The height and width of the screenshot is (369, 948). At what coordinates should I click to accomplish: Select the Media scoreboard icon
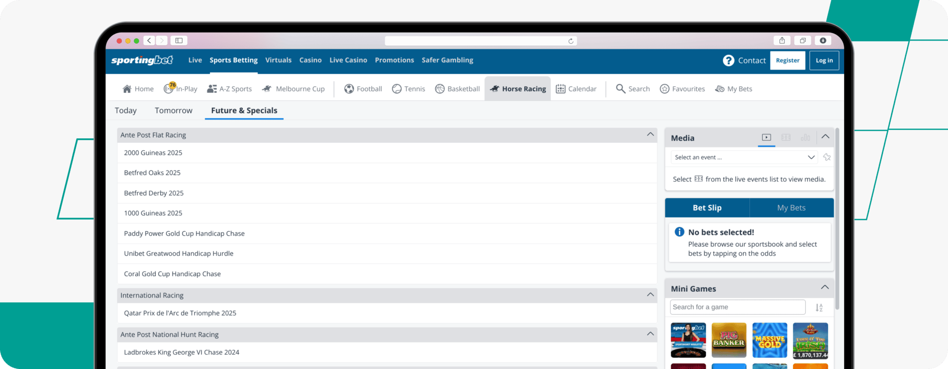(786, 137)
